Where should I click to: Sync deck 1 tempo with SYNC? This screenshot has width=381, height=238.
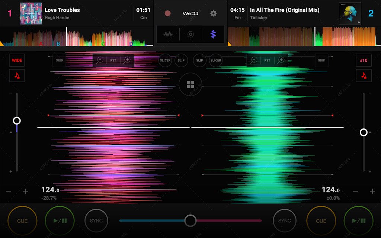(96, 221)
